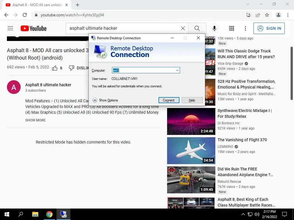The width and height of the screenshot is (294, 220).
Task: Share this page via address bar icon
Action: coord(258,15)
